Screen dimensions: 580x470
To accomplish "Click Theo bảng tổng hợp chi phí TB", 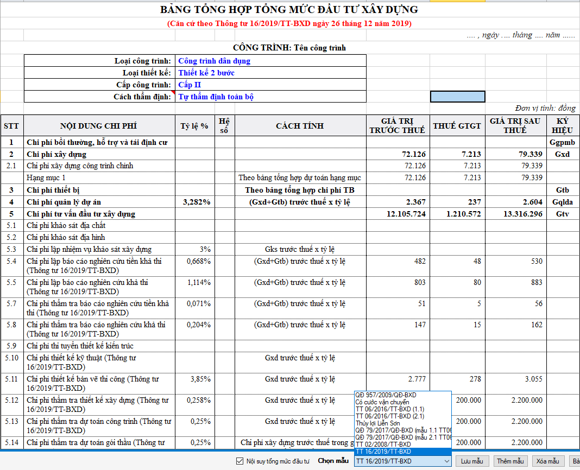I will 300,190.
